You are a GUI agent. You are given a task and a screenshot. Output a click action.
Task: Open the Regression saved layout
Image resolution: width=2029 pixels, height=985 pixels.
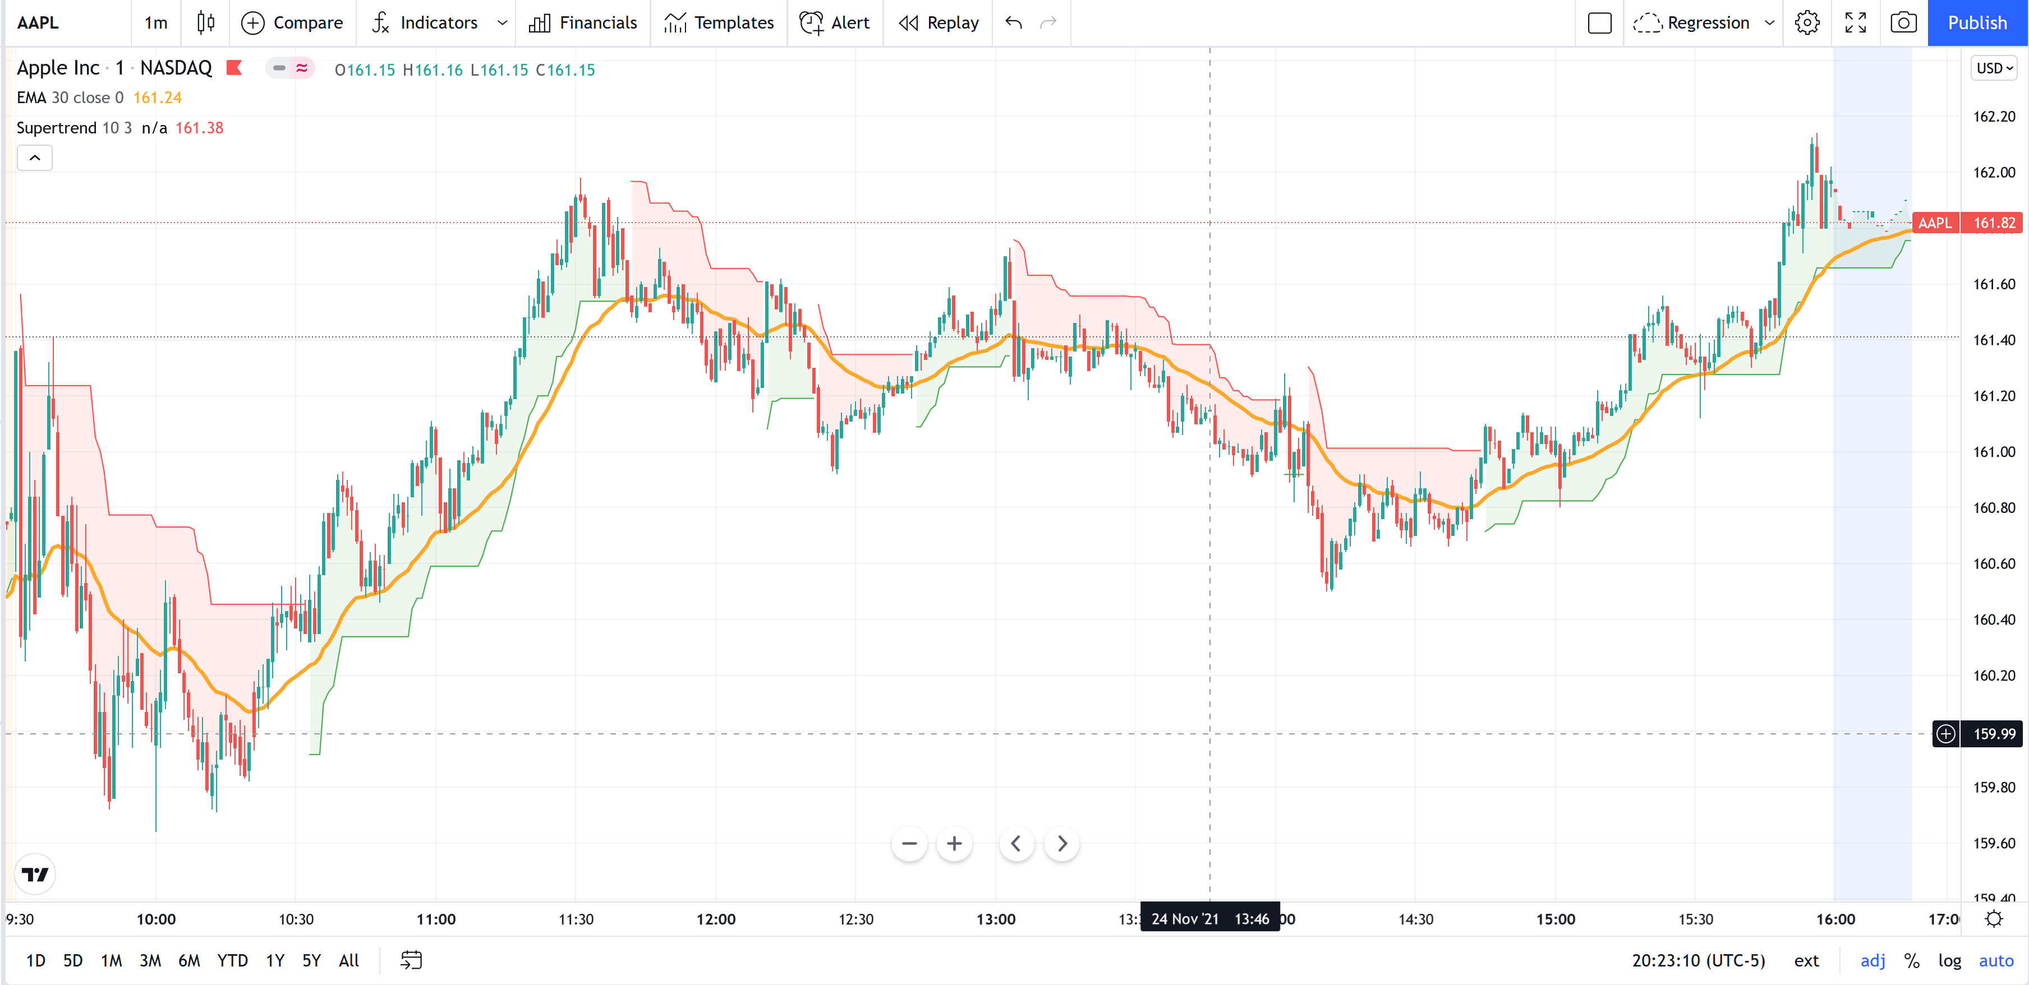(1692, 23)
